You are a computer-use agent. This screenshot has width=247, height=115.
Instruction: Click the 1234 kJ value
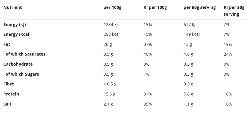pyautogui.click(x=111, y=25)
